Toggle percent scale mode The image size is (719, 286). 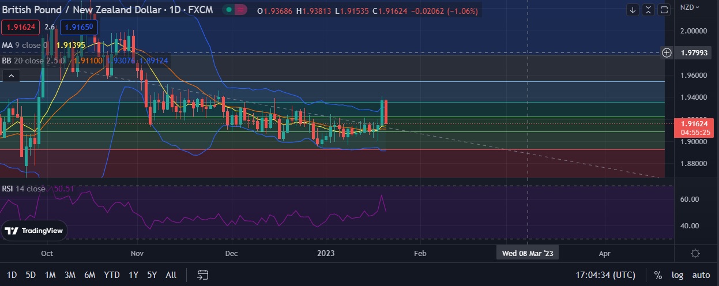[658, 275]
